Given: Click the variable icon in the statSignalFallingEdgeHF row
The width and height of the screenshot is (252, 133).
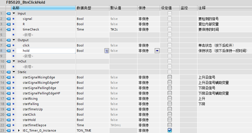Looking at the screenshot, I should [8, 93].
